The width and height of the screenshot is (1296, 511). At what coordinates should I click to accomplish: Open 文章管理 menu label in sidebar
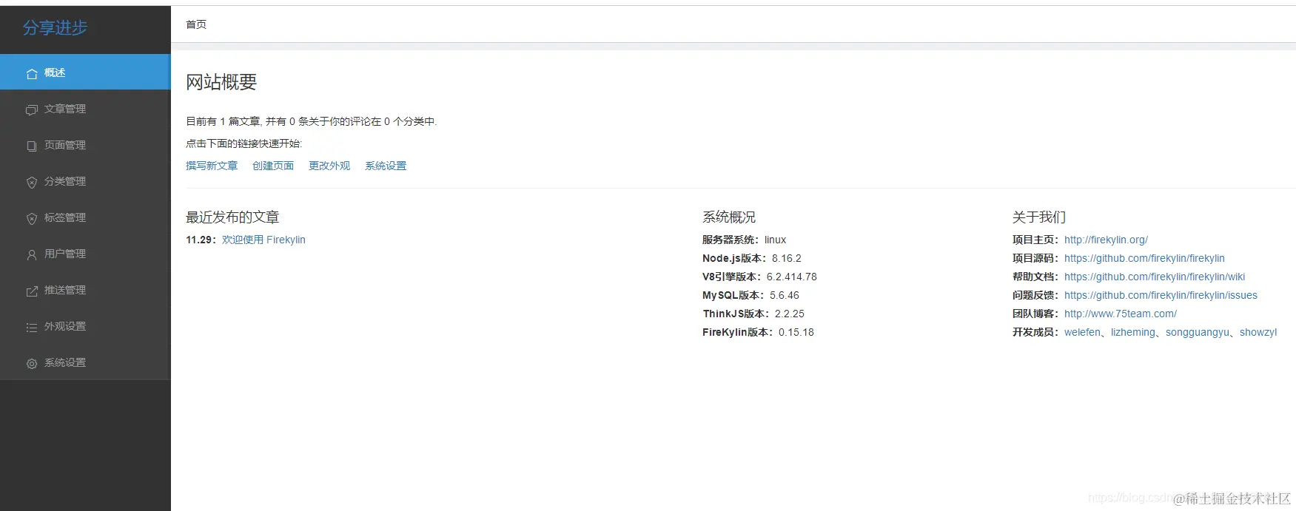65,109
